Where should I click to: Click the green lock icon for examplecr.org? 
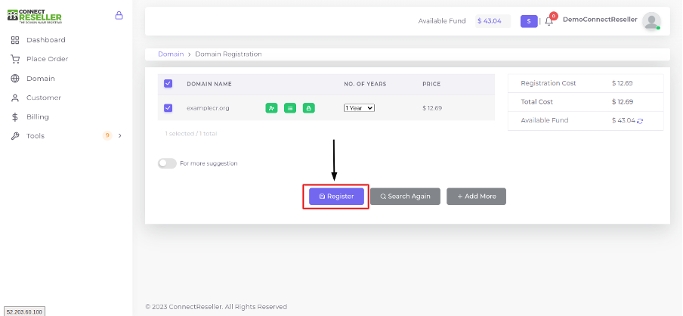pyautogui.click(x=309, y=108)
